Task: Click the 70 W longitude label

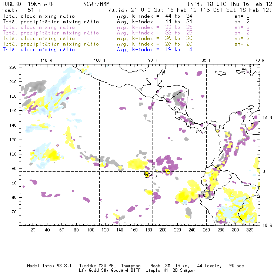Action: tap(260, 60)
